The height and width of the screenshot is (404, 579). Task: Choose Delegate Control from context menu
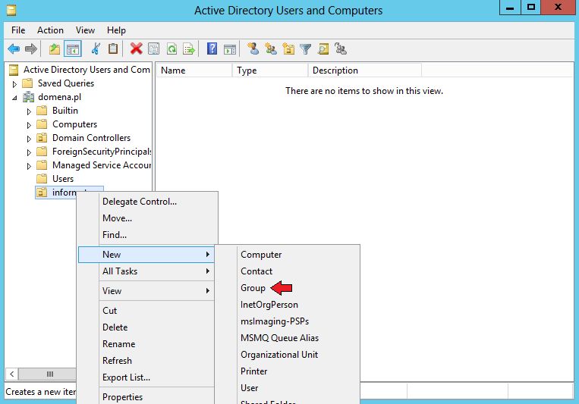140,202
